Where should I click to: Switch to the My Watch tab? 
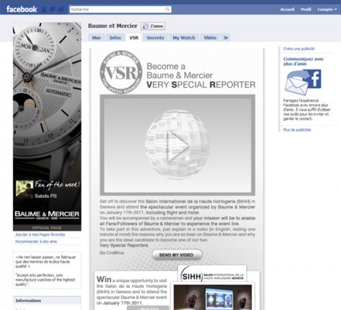[184, 37]
